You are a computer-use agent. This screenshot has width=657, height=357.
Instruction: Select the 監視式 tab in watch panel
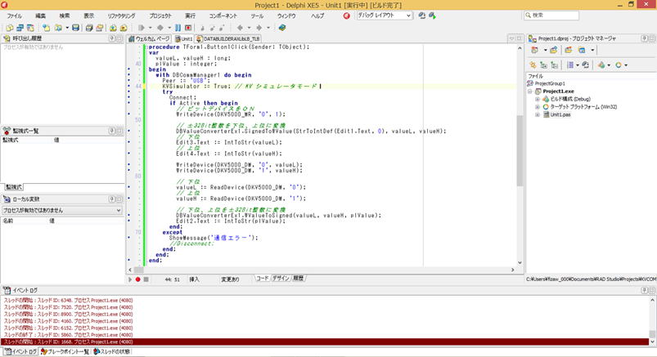pyautogui.click(x=14, y=187)
